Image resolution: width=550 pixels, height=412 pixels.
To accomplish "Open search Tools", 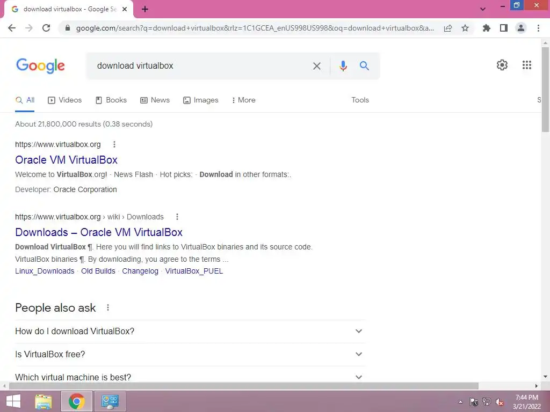I will [x=360, y=100].
